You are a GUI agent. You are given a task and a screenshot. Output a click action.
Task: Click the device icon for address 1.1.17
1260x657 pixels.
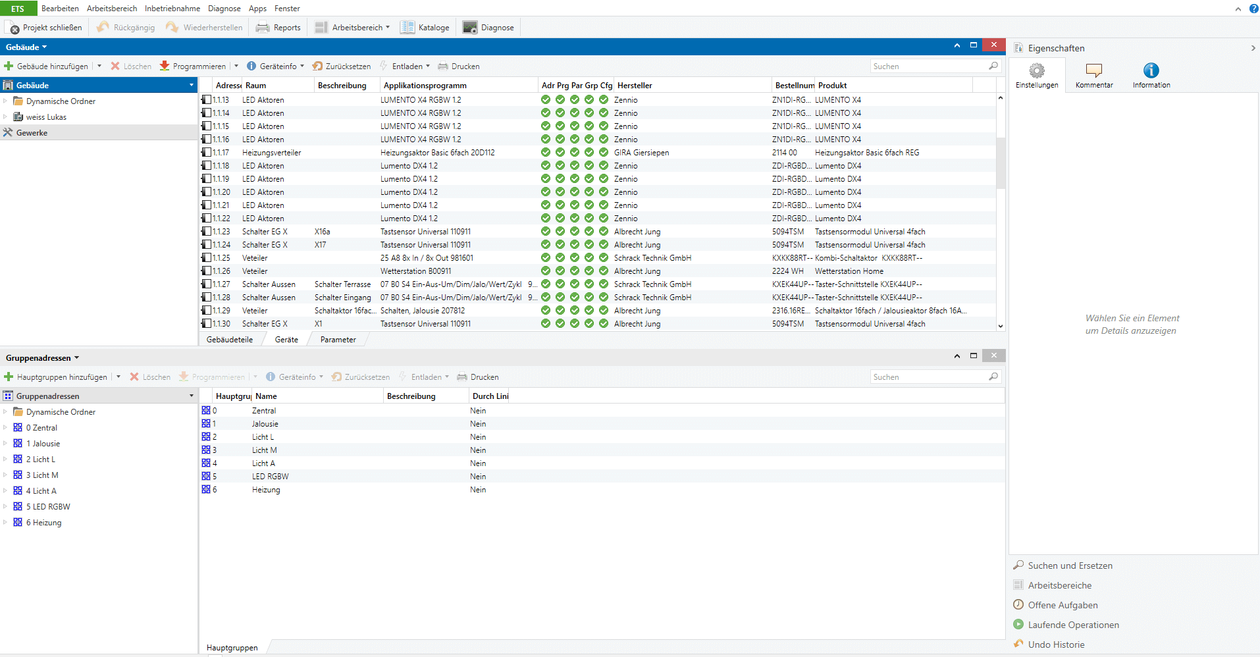click(206, 153)
